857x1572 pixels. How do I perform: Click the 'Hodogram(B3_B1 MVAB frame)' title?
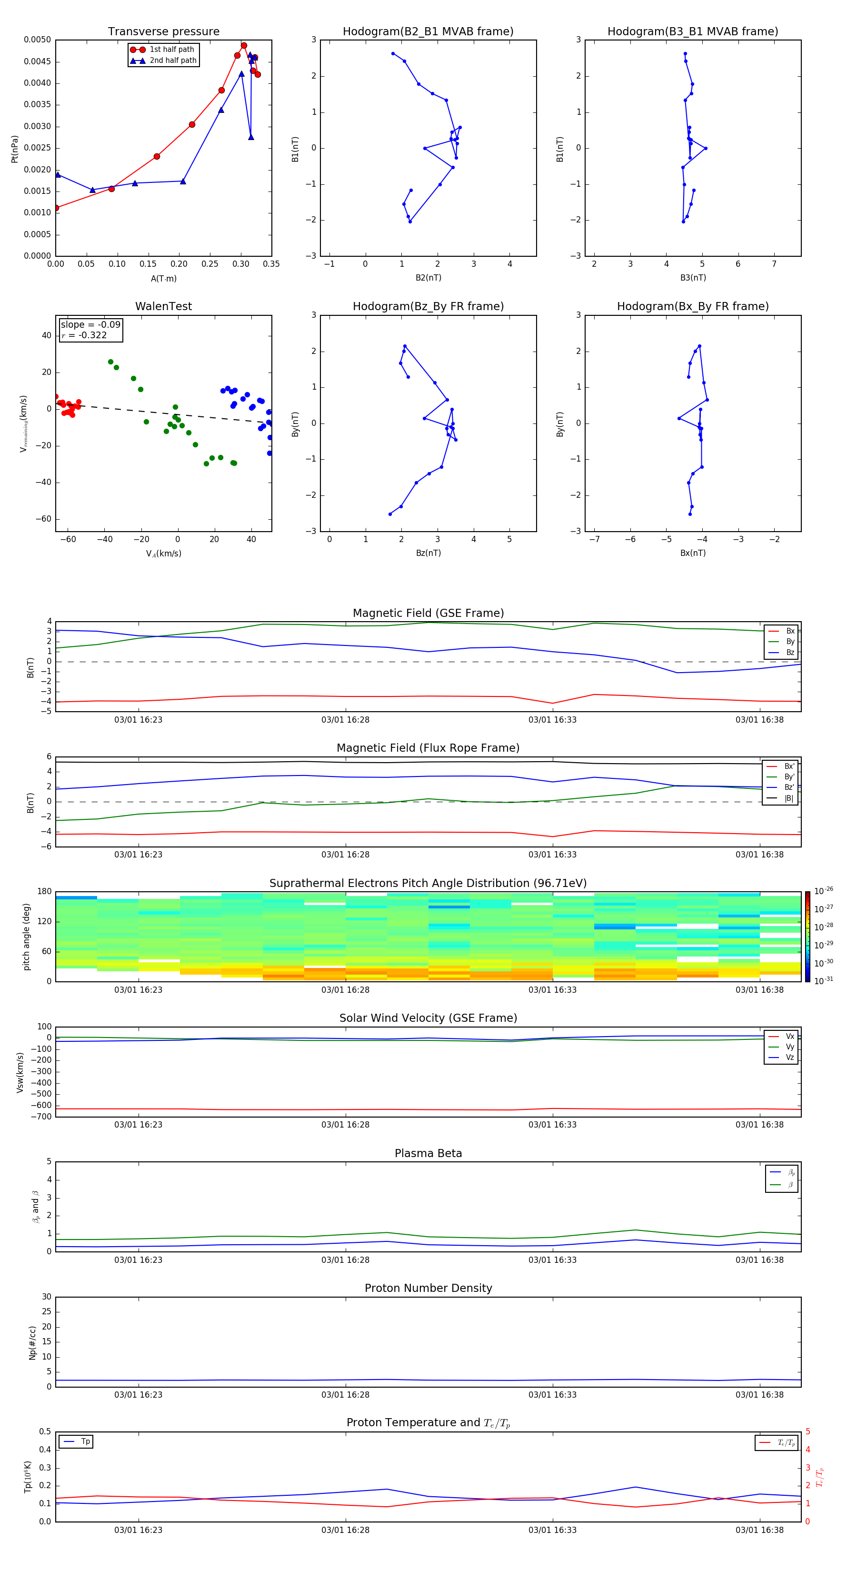[x=693, y=32]
